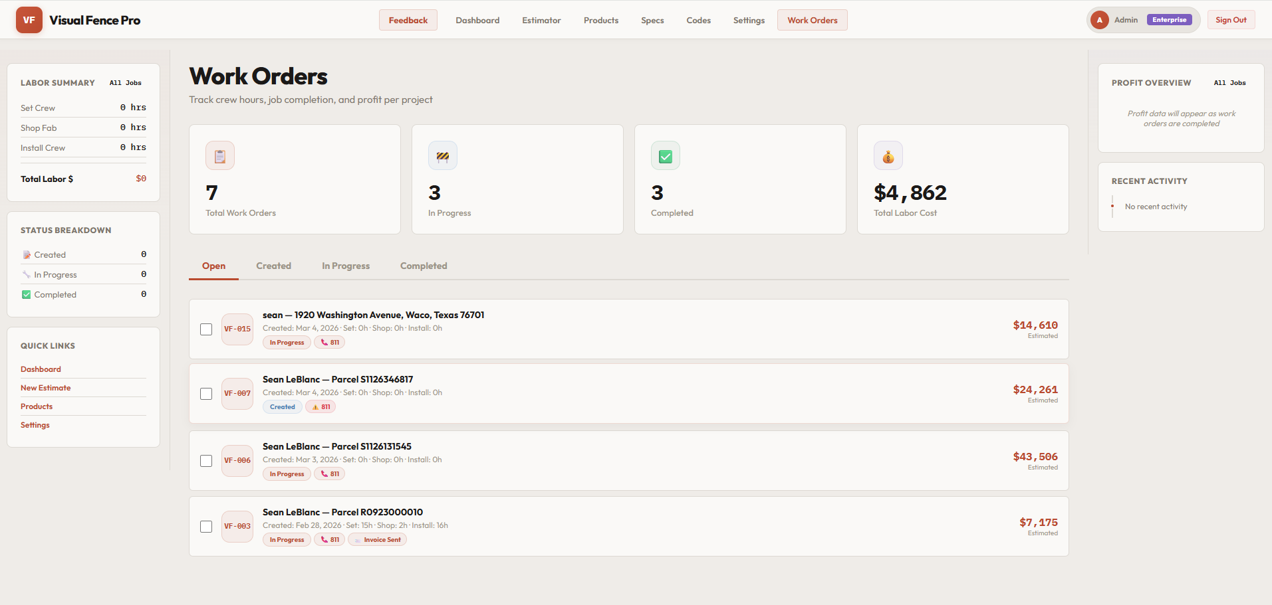This screenshot has height=605, width=1272.
Task: Click the money bag Labor Cost icon
Action: coord(888,156)
